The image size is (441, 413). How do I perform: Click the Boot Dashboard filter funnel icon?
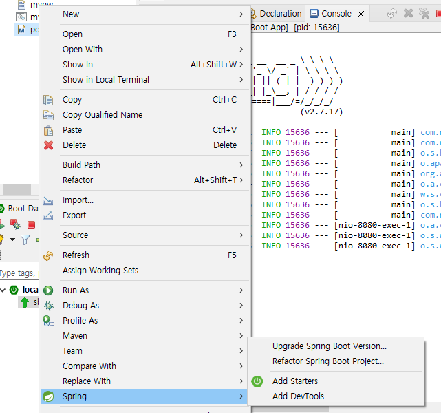point(25,240)
